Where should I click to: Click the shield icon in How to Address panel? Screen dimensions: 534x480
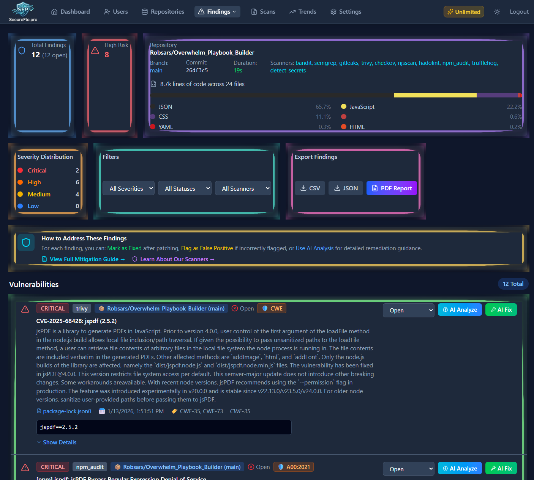[x=26, y=243]
